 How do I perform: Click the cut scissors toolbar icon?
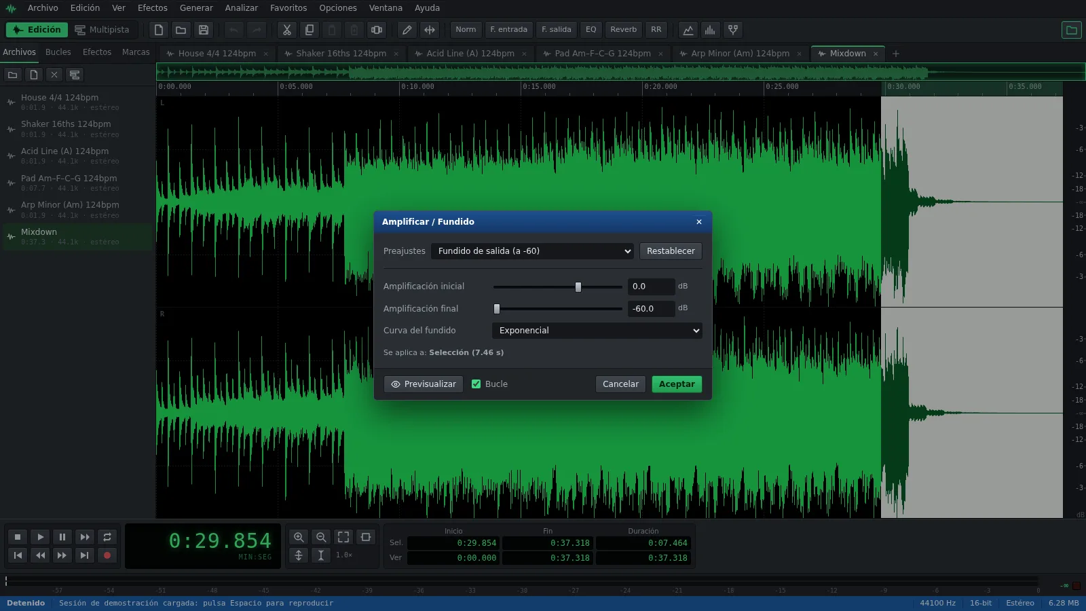287,30
